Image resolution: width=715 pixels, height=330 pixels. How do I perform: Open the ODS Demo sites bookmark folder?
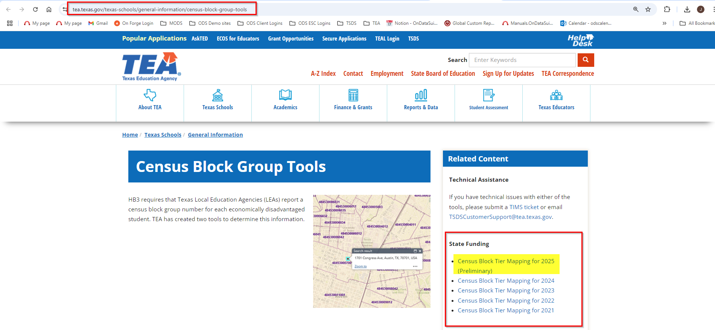[210, 23]
